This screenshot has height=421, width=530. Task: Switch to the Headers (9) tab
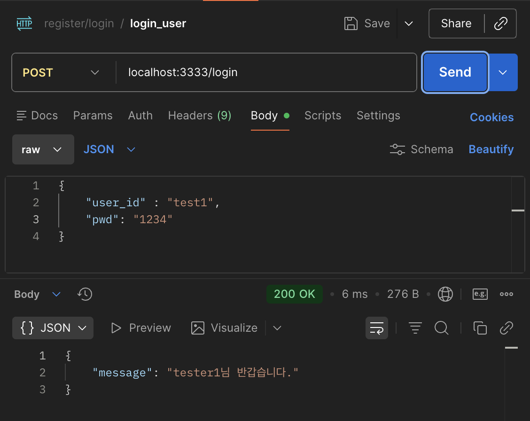(199, 116)
